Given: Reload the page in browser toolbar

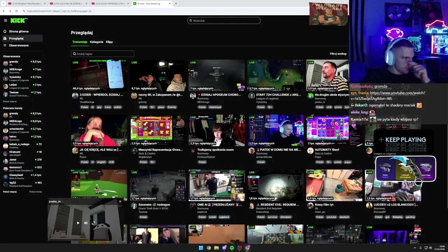Looking at the screenshot, I should point(16,11).
